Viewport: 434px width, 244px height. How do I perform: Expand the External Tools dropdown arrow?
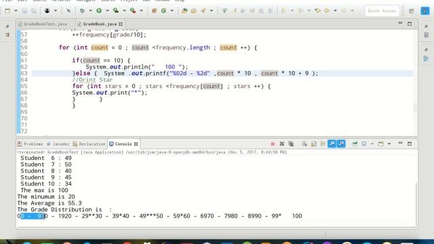(141, 11)
